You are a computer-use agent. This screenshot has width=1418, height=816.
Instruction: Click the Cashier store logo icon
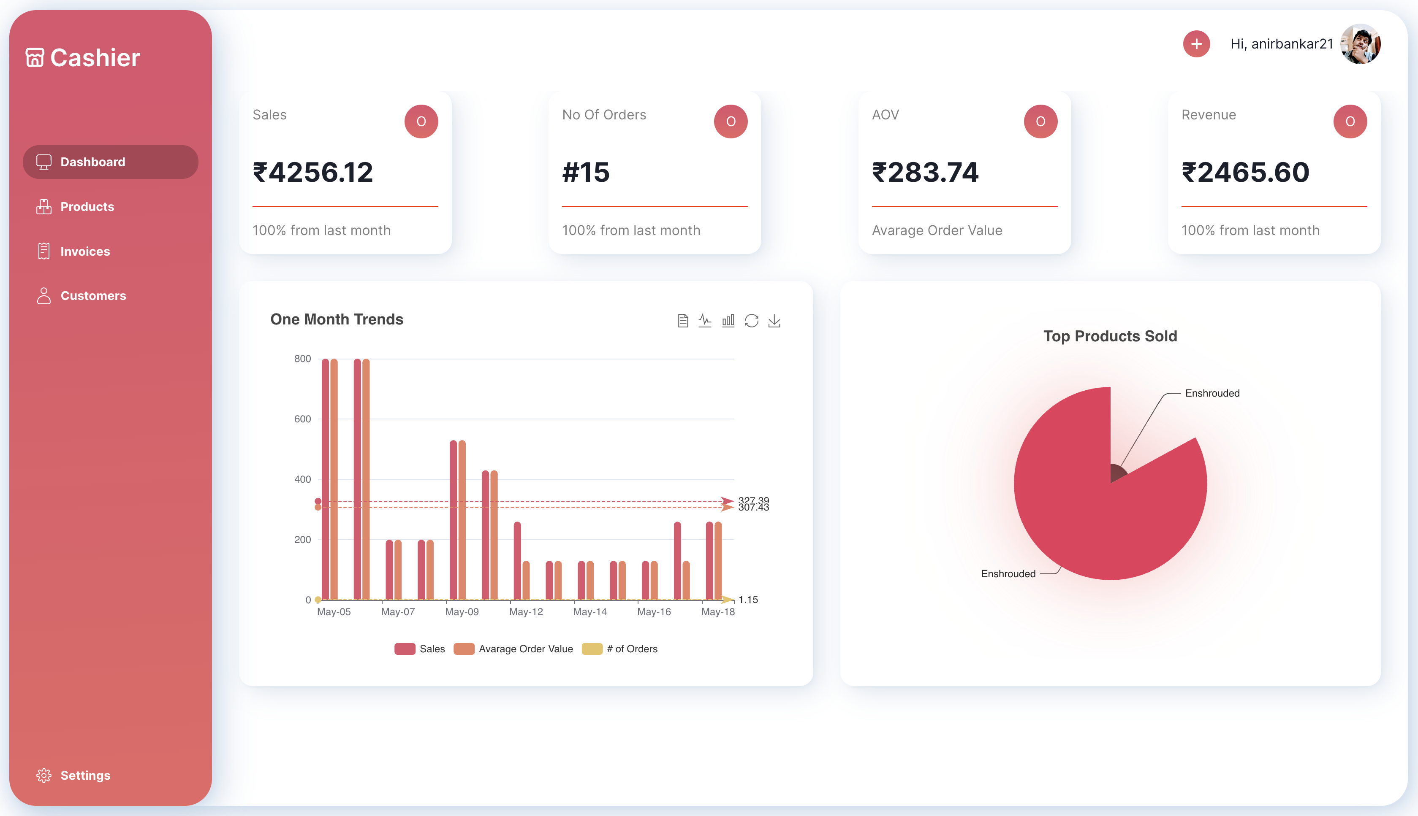[35, 57]
